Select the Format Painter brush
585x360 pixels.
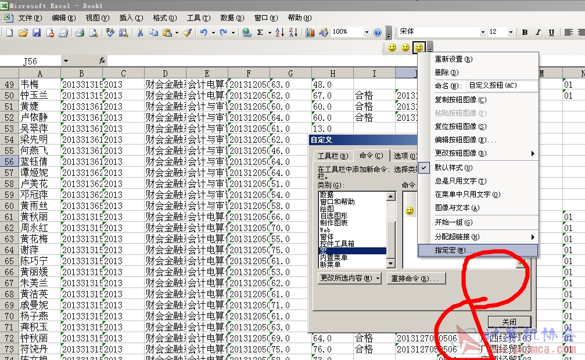click(x=187, y=33)
